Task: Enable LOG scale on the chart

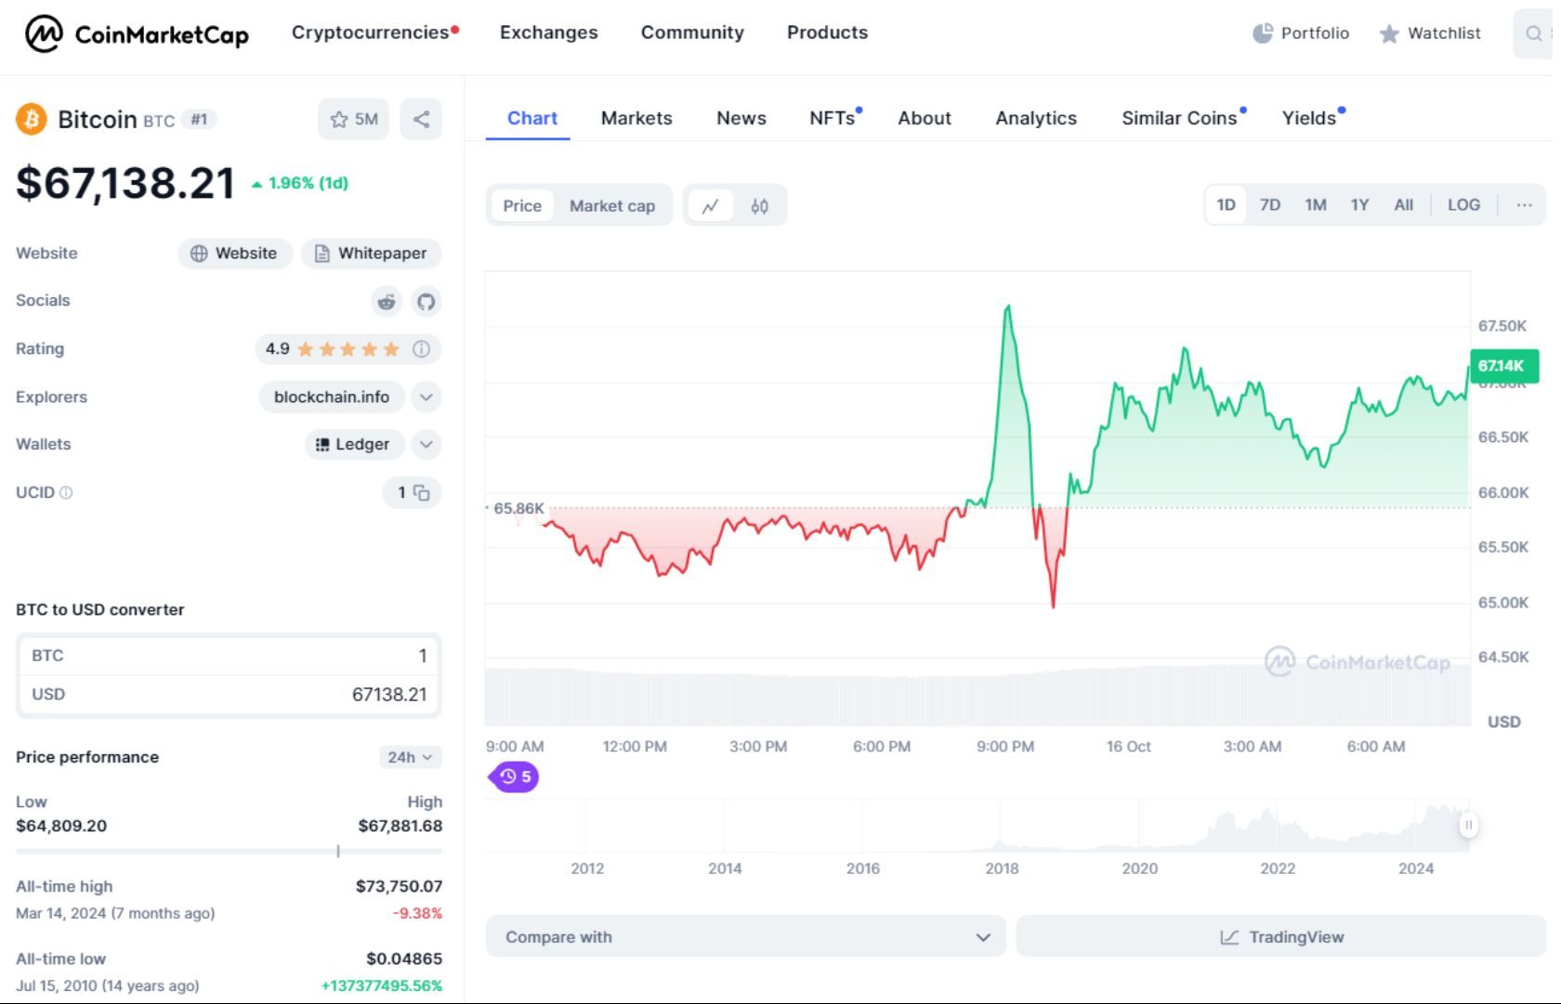Action: click(x=1463, y=204)
